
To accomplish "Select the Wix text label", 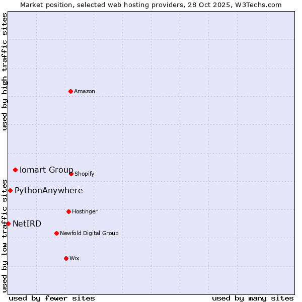I will tap(74, 259).
